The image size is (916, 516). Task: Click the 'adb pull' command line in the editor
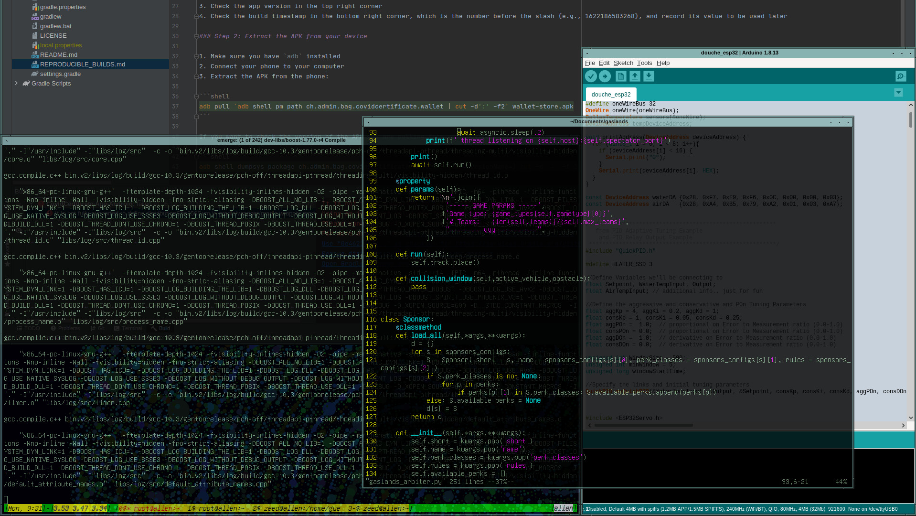click(x=386, y=107)
